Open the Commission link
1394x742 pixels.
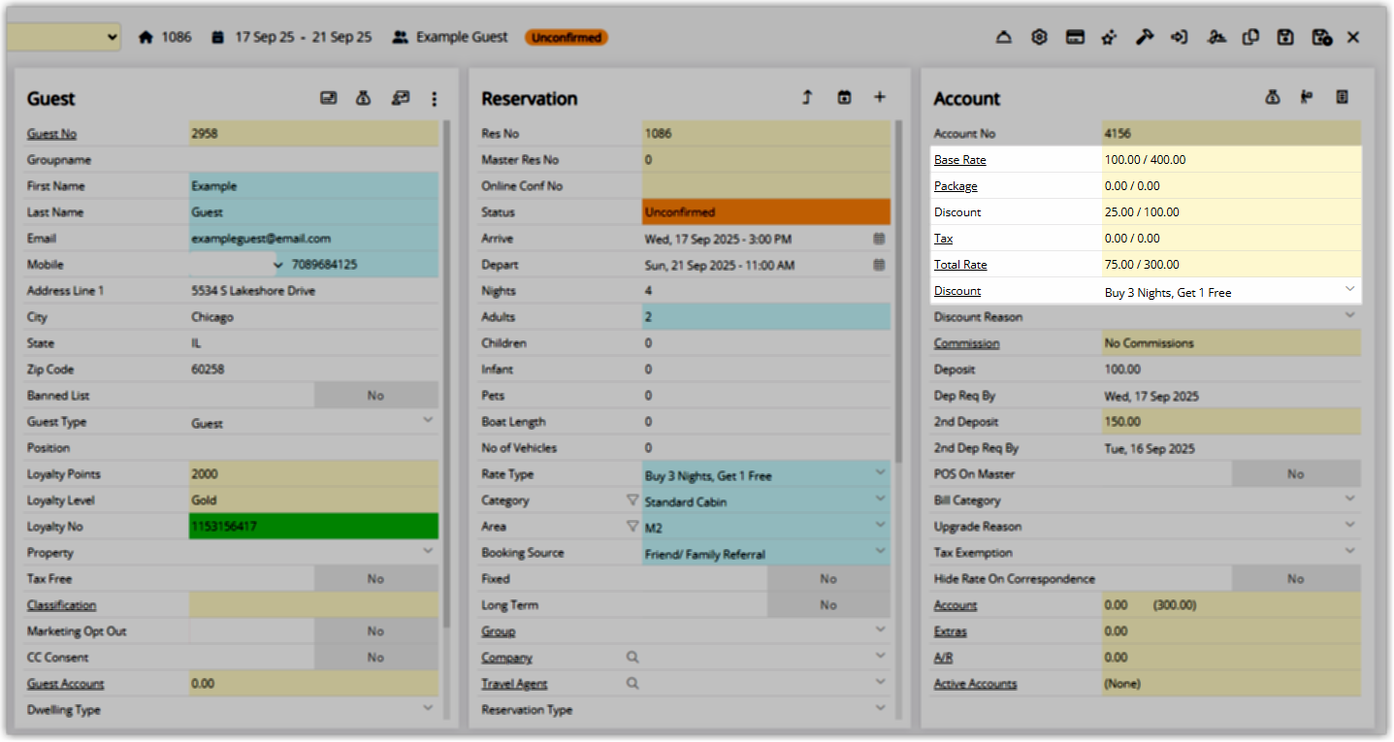point(966,343)
